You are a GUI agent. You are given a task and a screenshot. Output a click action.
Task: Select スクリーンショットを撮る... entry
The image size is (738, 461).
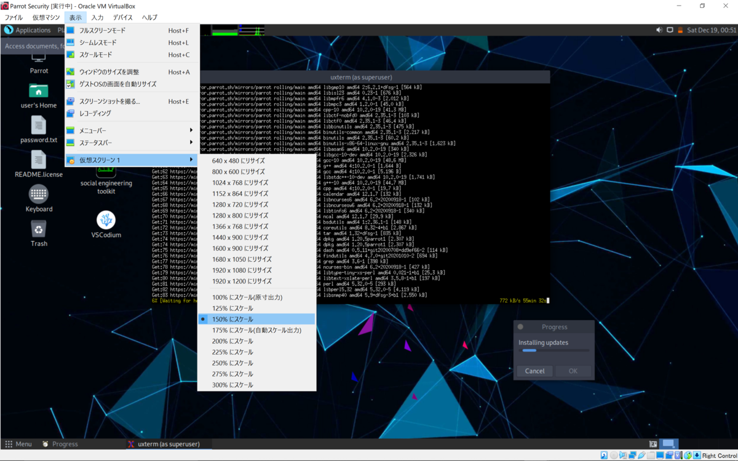132,101
